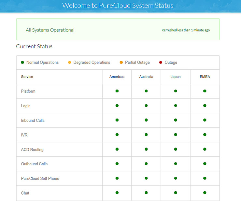Click Login status dot for Australia
Image resolution: width=241 pixels, height=201 pixels.
[146, 106]
